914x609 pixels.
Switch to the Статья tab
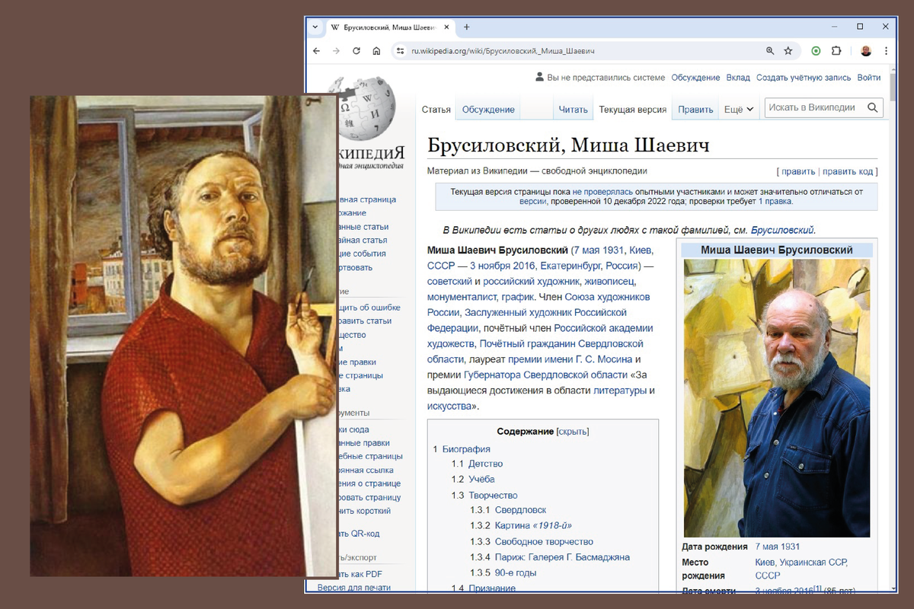pyautogui.click(x=436, y=110)
